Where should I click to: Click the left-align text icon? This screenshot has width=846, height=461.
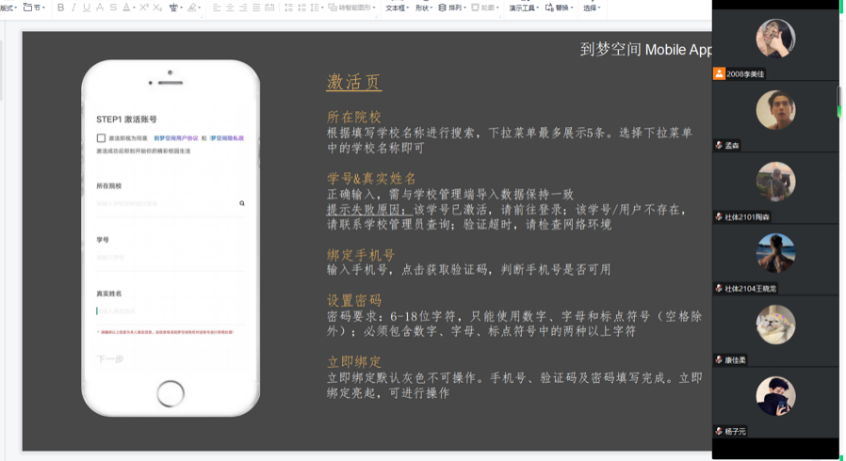click(217, 8)
